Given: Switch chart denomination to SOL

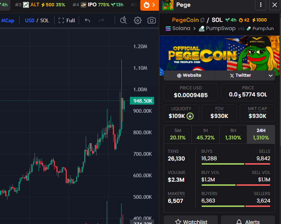Looking at the screenshot, I should tap(45, 20).
